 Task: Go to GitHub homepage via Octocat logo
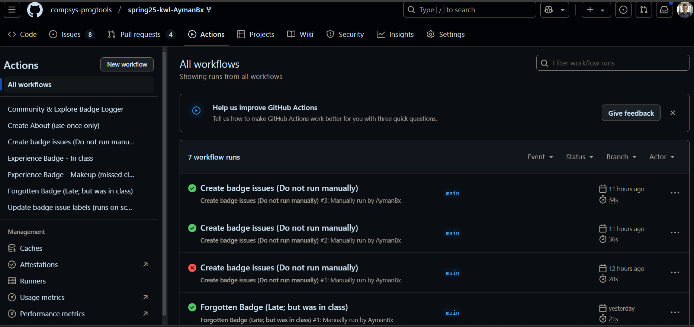(35, 10)
